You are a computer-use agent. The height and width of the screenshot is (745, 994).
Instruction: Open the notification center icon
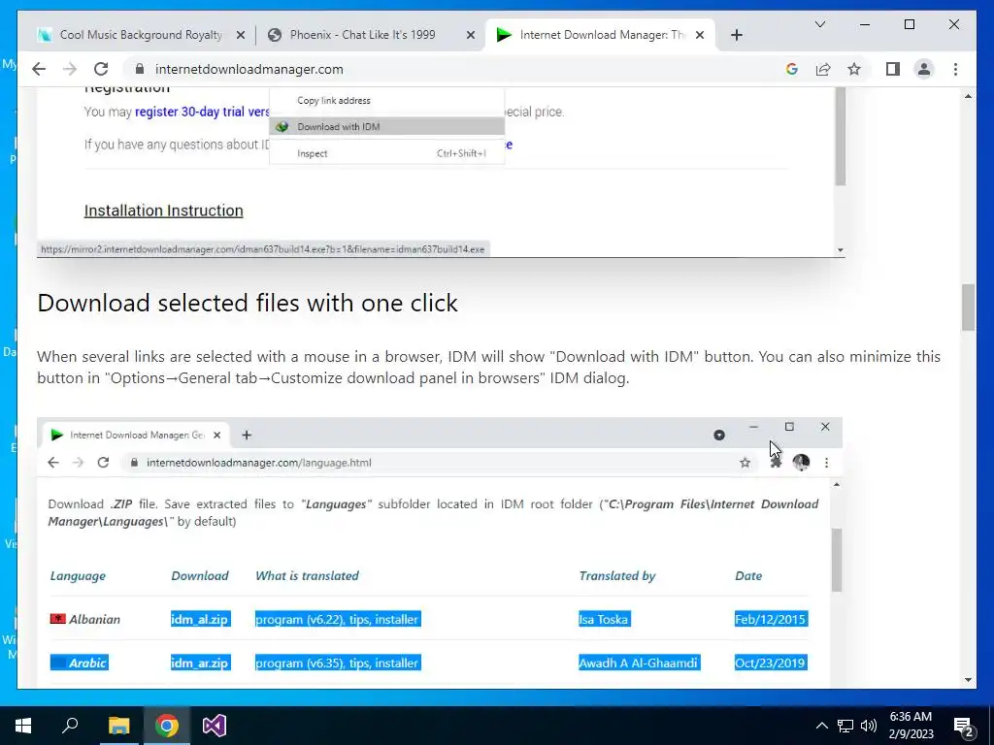964,726
